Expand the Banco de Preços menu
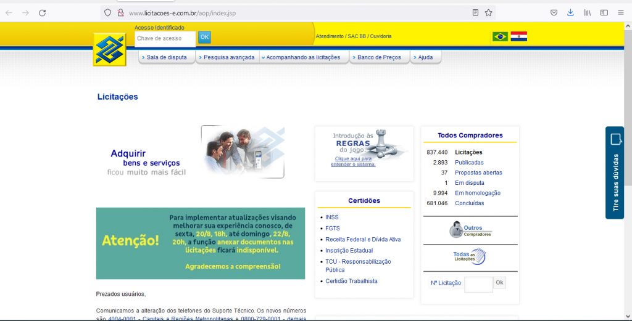This screenshot has width=632, height=321. pos(379,57)
